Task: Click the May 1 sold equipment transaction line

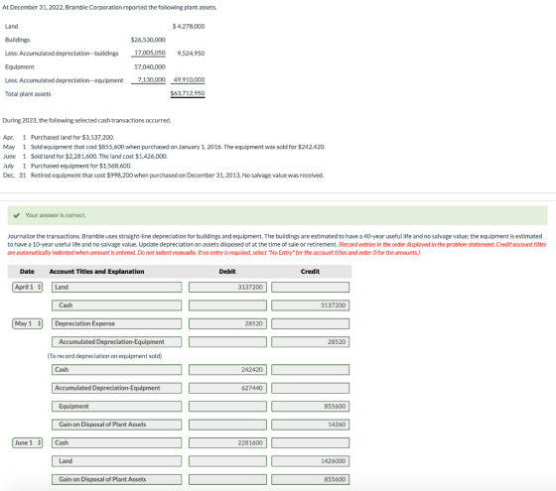Action: (x=178, y=147)
